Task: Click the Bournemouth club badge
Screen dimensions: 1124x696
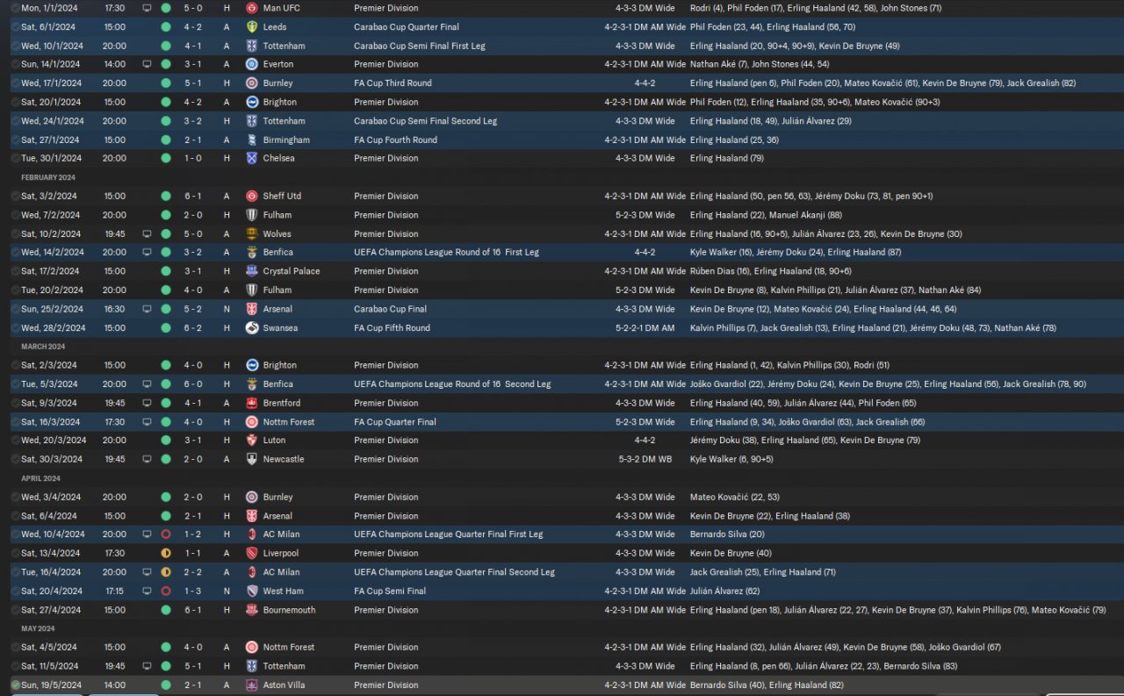Action: (x=252, y=610)
